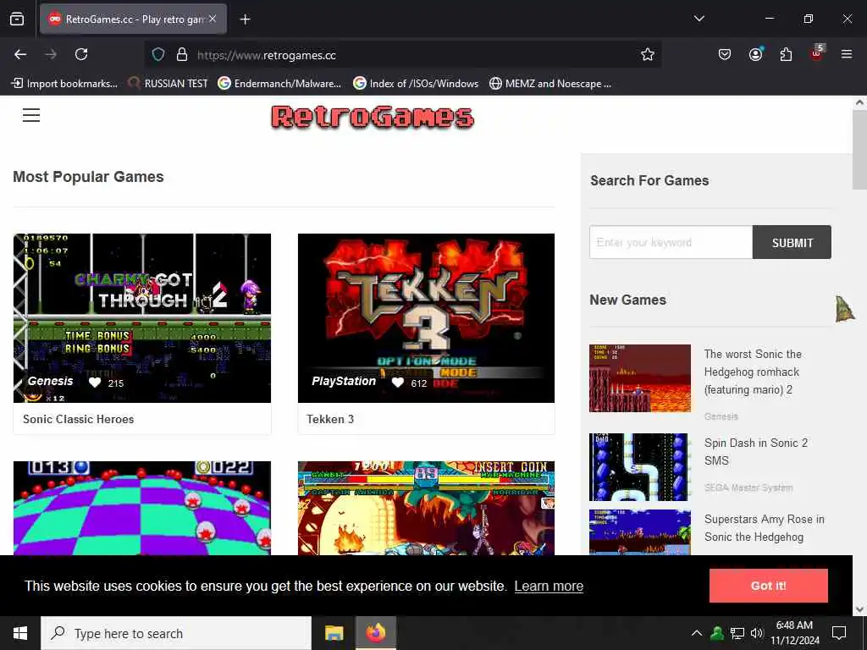Click the SEGA Master System label

pyautogui.click(x=748, y=487)
